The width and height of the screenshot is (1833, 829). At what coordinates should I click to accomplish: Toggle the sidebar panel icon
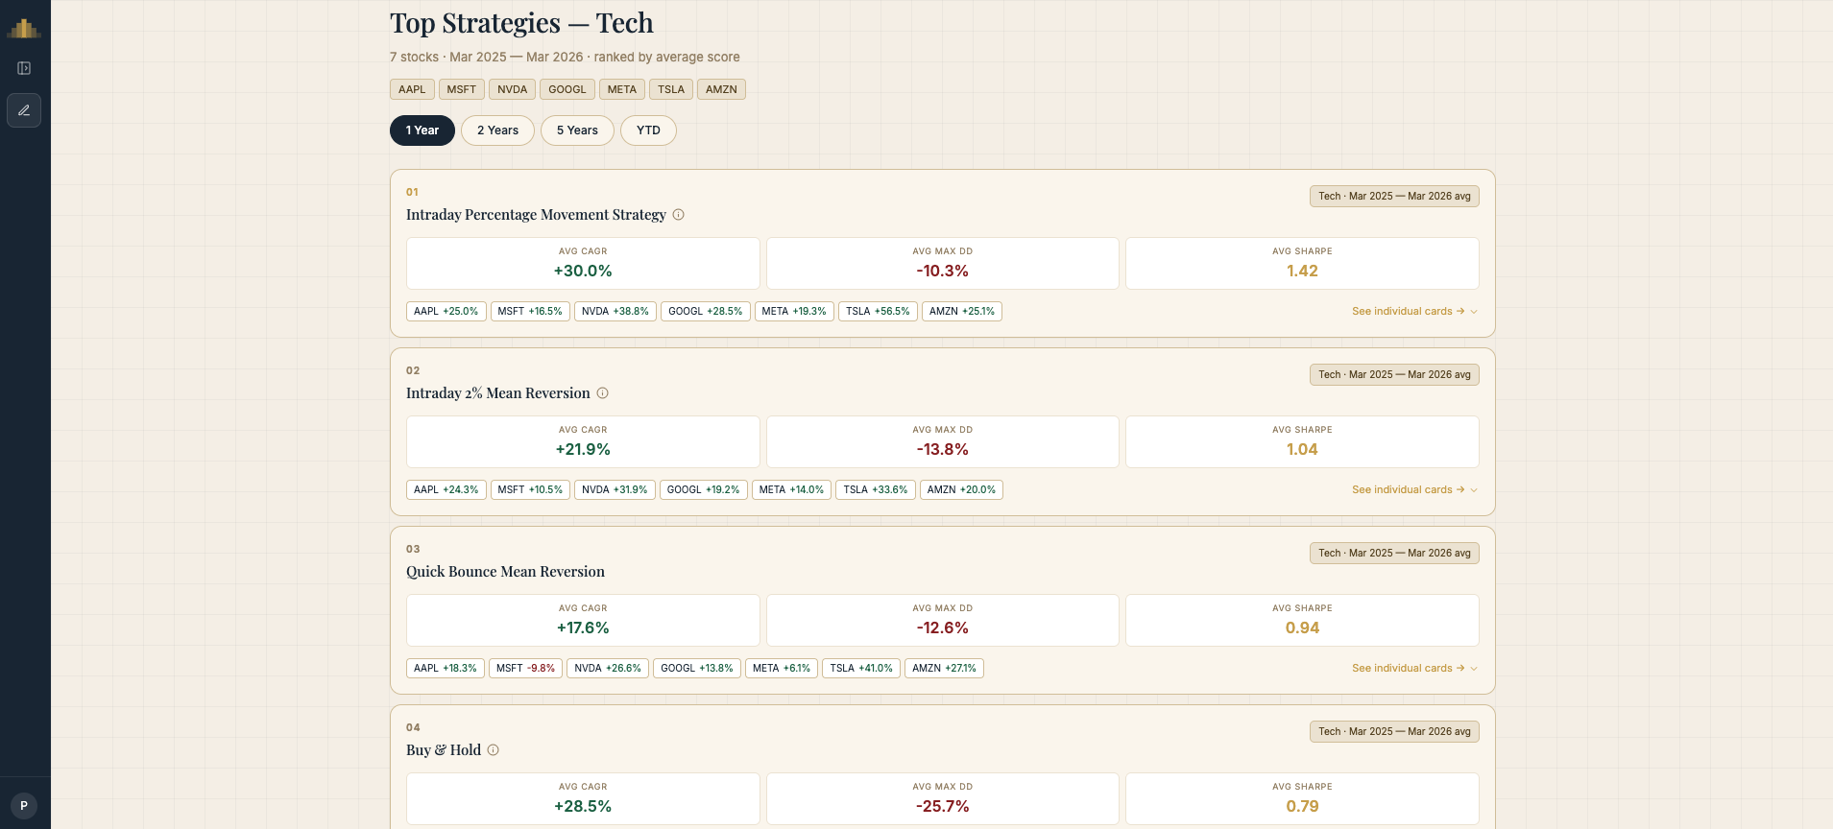(24, 68)
